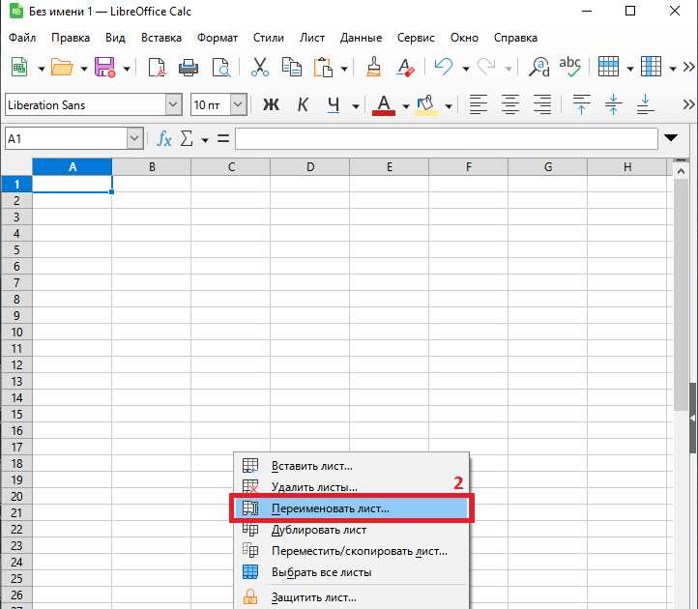Image resolution: width=698 pixels, height=609 pixels.
Task: Choose Вставить лист... from context menu
Action: [351, 466]
